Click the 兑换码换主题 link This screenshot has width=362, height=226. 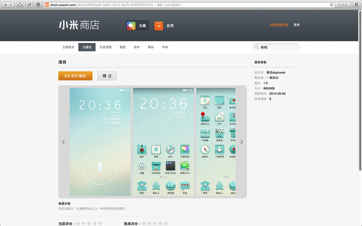coord(279,25)
